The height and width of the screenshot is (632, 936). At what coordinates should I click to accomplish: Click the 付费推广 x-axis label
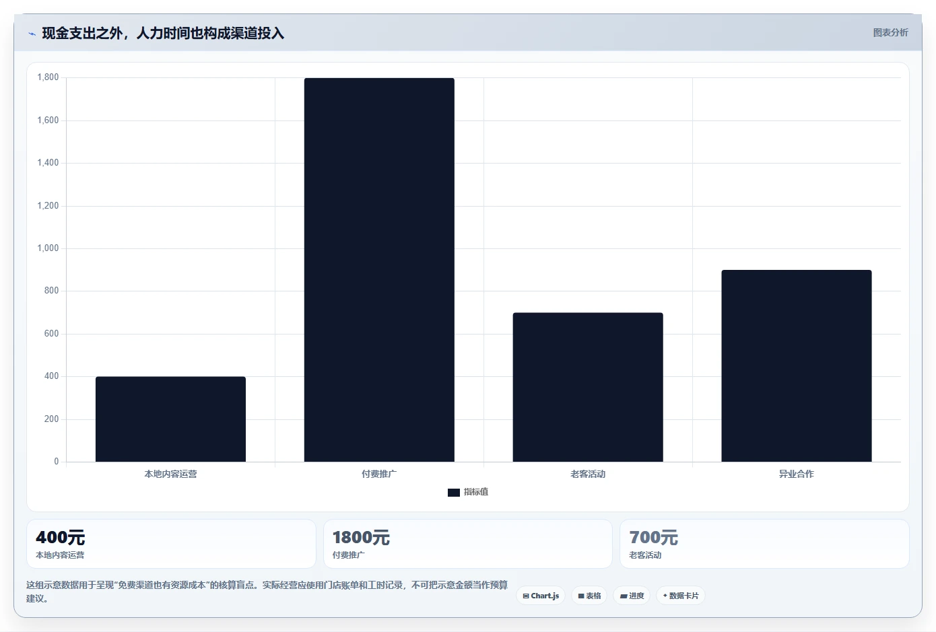(379, 474)
